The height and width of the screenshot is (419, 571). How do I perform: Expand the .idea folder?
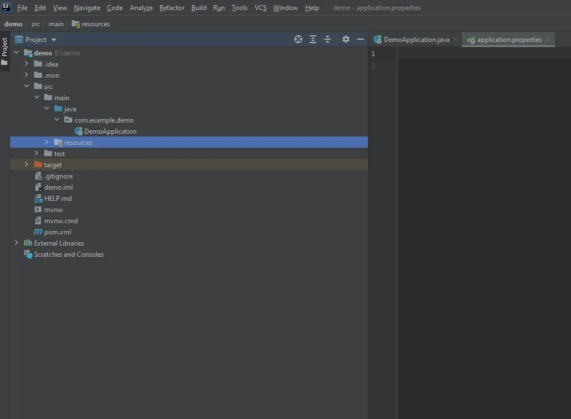coord(26,64)
